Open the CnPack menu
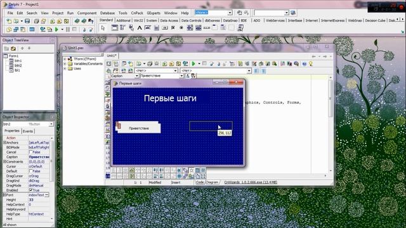The image size is (406, 228). point(137,13)
